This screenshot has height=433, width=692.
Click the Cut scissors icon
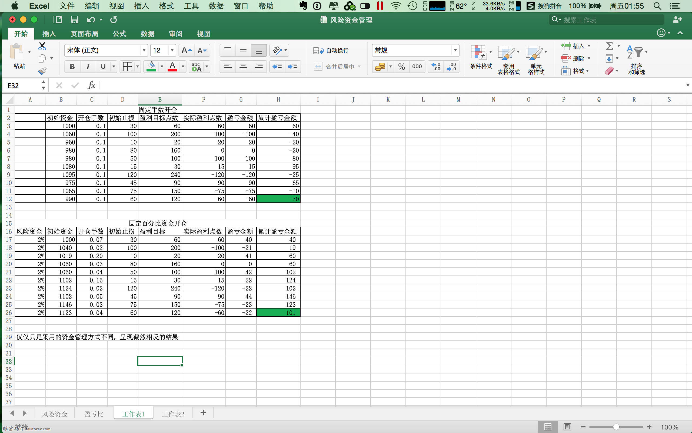click(x=42, y=46)
